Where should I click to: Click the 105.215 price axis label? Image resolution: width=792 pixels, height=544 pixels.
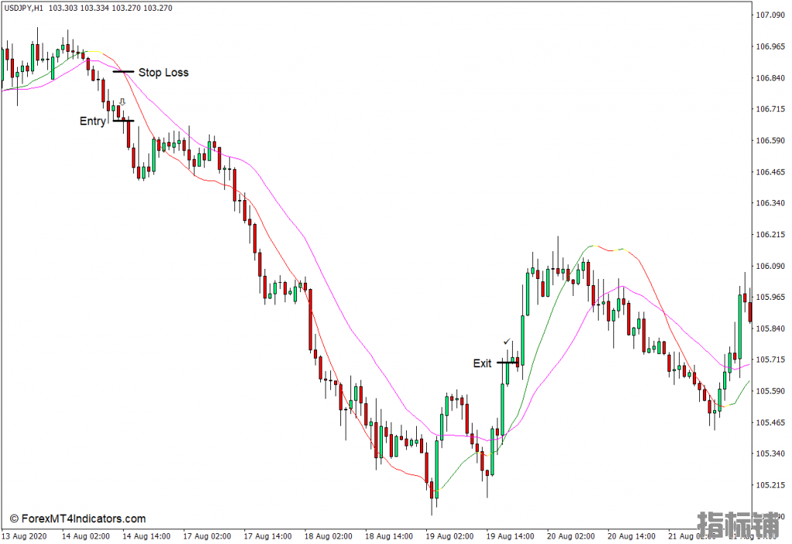coord(770,485)
